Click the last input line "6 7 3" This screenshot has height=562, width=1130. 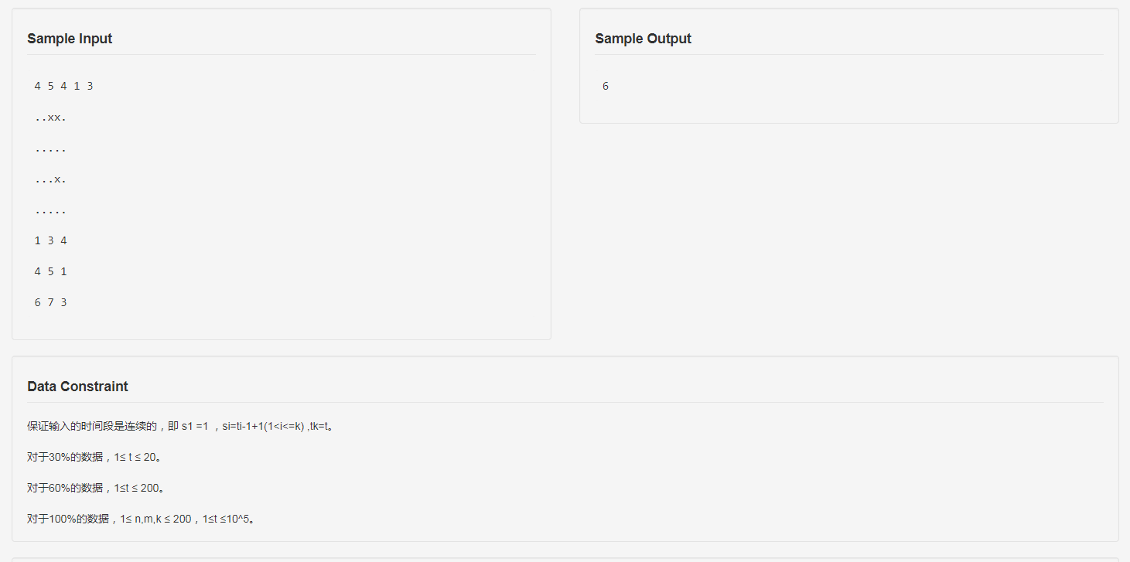click(x=50, y=302)
